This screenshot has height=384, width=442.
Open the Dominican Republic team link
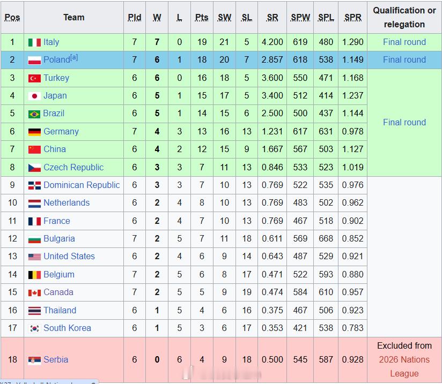pyautogui.click(x=82, y=185)
